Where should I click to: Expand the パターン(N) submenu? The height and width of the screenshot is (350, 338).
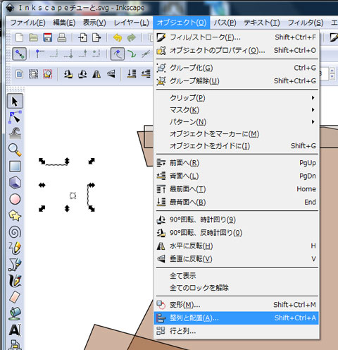[x=237, y=122]
